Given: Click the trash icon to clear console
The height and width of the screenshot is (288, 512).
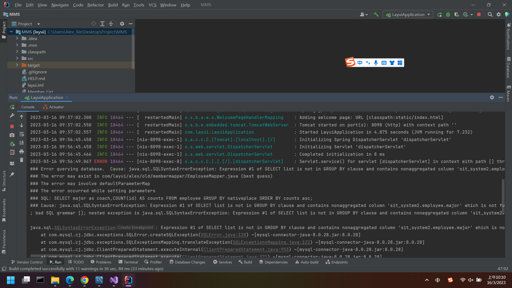Looking at the screenshot, I should (x=22, y=160).
